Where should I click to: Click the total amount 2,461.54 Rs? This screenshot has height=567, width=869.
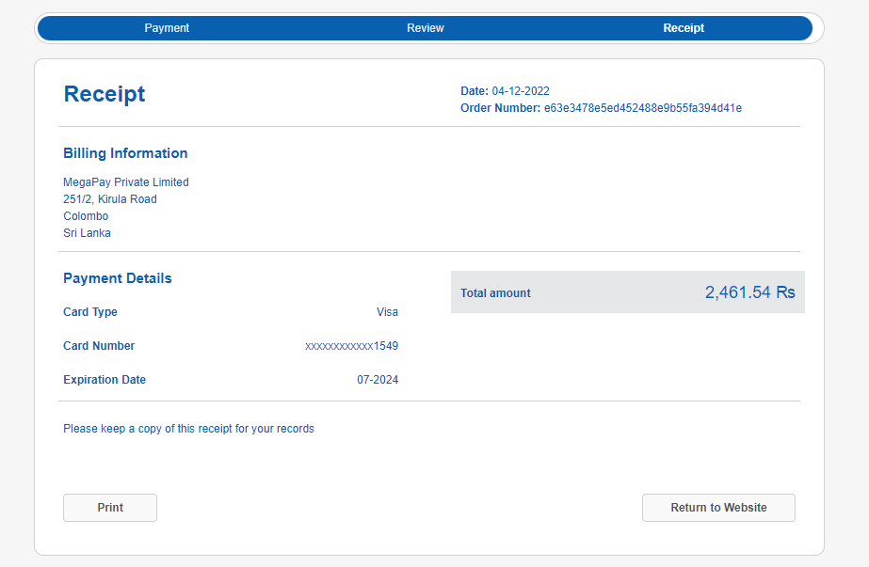[749, 292]
